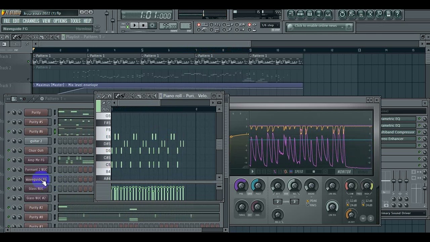Viewport: 430px width, 242px height.
Task: Open the browser view icon
Action: (319, 14)
